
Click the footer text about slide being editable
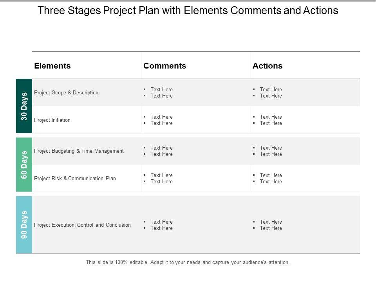tap(188, 262)
